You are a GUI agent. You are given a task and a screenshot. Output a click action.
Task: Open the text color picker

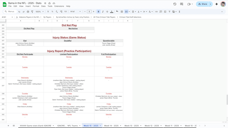[x=112, y=12]
